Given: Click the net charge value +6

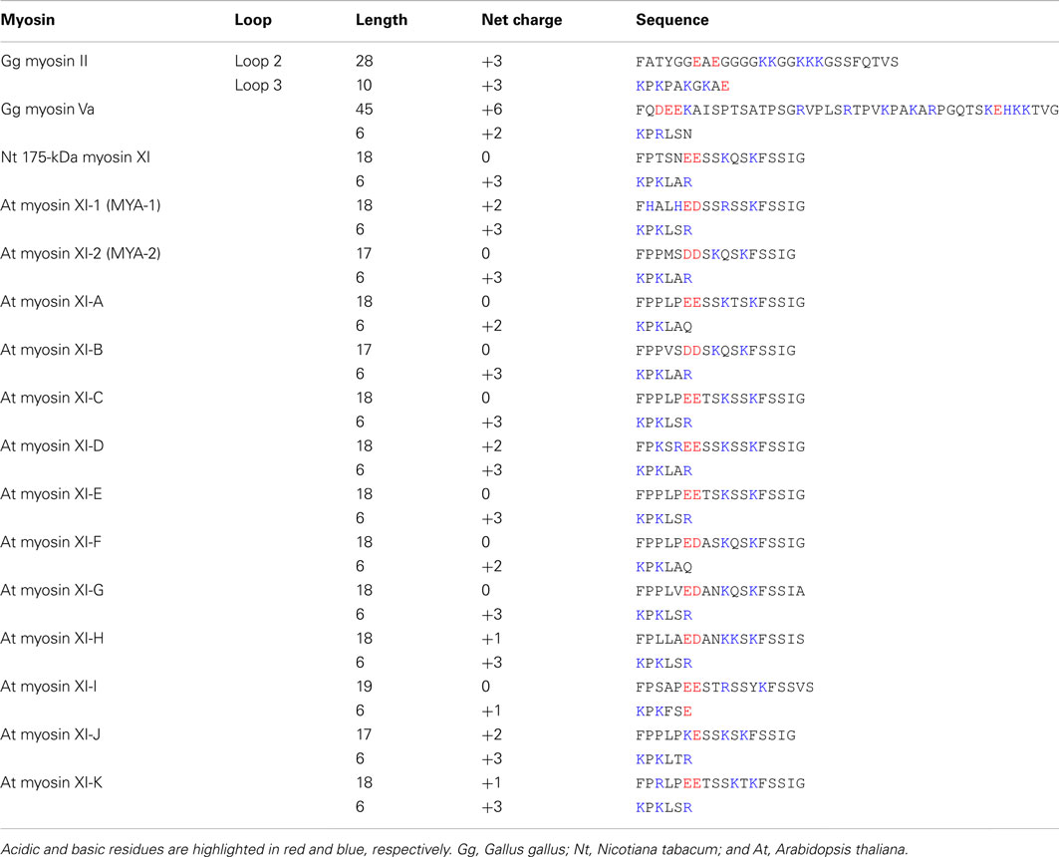Looking at the screenshot, I should tap(492, 110).
